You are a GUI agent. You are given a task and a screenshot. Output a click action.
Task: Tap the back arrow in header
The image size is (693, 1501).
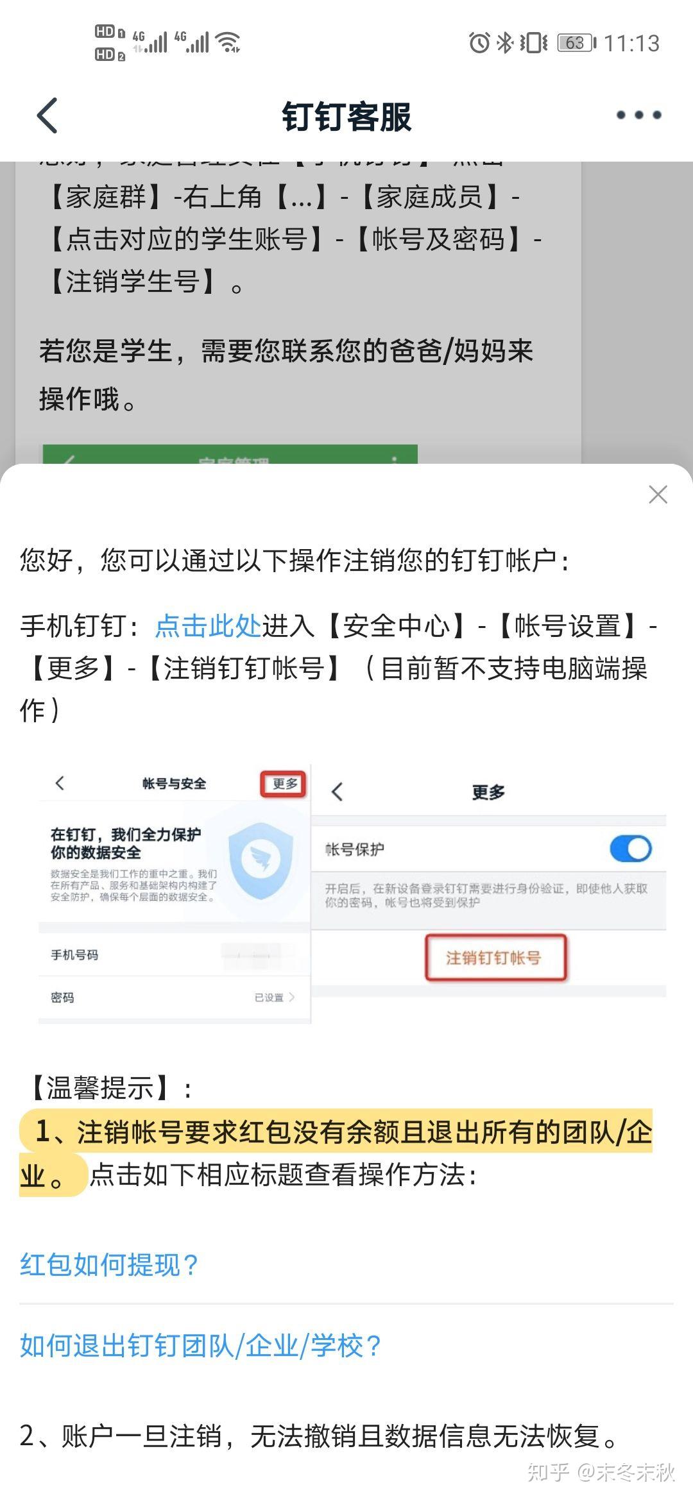click(x=47, y=115)
